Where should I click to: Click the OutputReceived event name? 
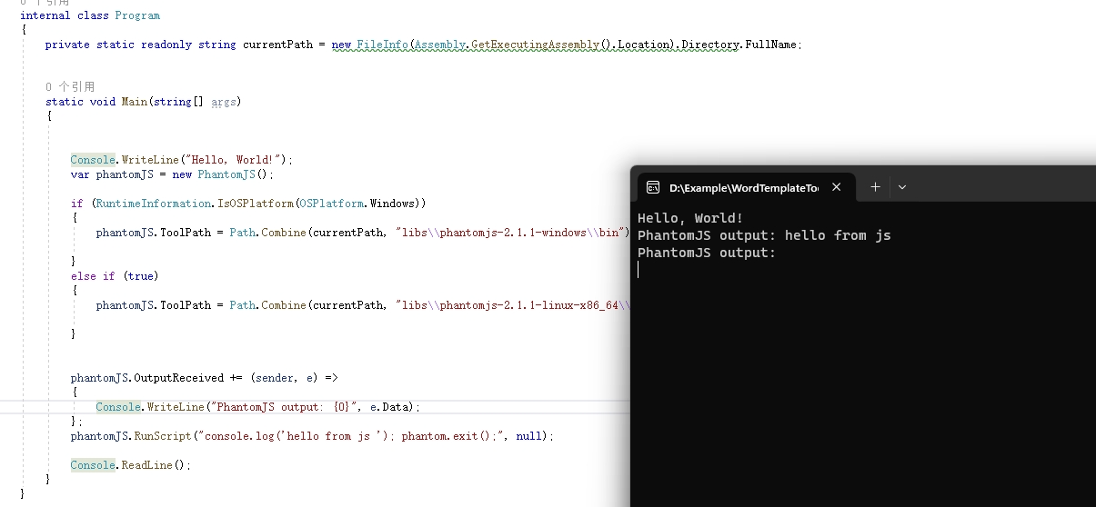(x=178, y=378)
